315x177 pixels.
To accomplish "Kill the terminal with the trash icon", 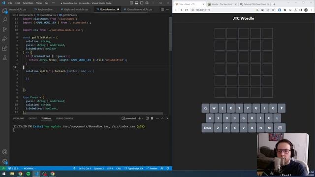I will pos(152,118).
